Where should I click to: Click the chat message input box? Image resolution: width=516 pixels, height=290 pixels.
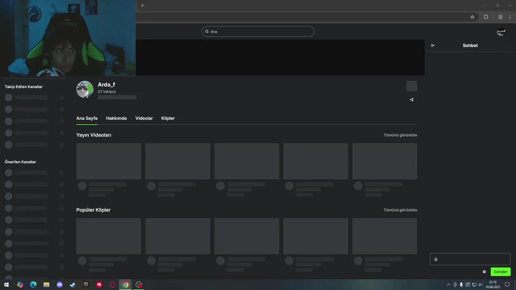(x=470, y=259)
